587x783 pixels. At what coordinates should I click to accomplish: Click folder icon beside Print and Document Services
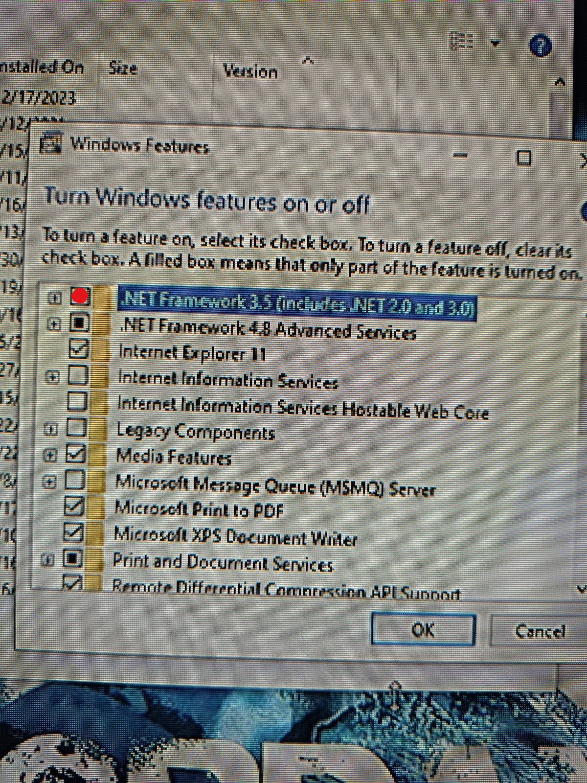(x=93, y=559)
